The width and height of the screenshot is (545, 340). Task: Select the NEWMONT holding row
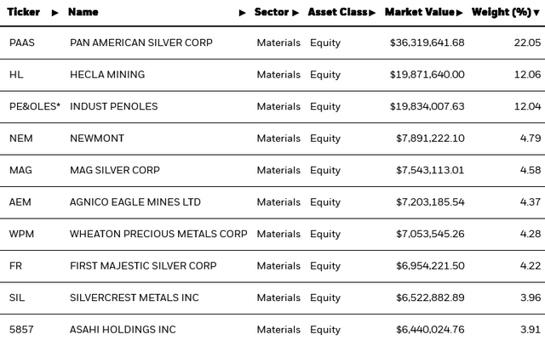click(96, 139)
